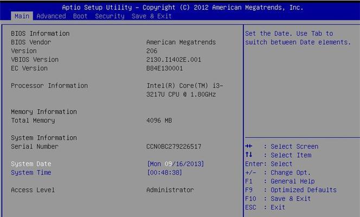The width and height of the screenshot is (360, 217).
Task: Click the up-down arrows Select Item icon
Action: tap(249, 155)
